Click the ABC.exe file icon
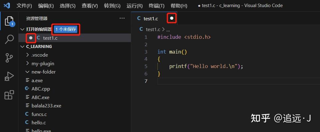This screenshot has height=132, width=320. [x=27, y=97]
